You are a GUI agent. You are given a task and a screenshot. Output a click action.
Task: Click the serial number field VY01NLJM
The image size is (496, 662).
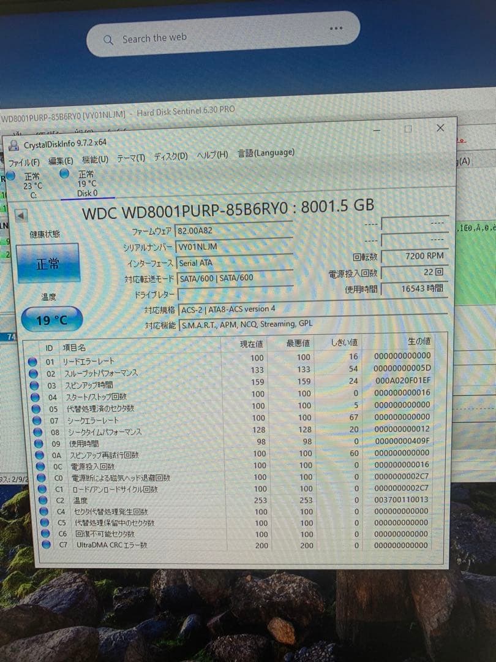(x=234, y=245)
